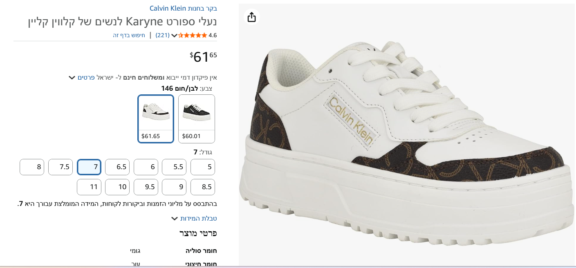Select size 9.5 button

(x=146, y=187)
